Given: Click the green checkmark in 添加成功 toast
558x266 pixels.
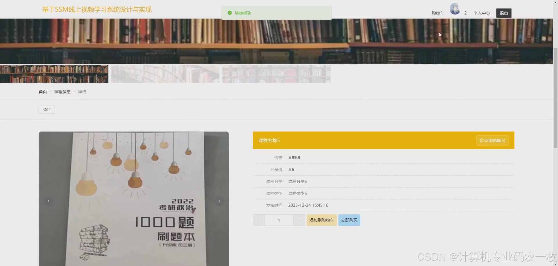Looking at the screenshot, I should [229, 13].
